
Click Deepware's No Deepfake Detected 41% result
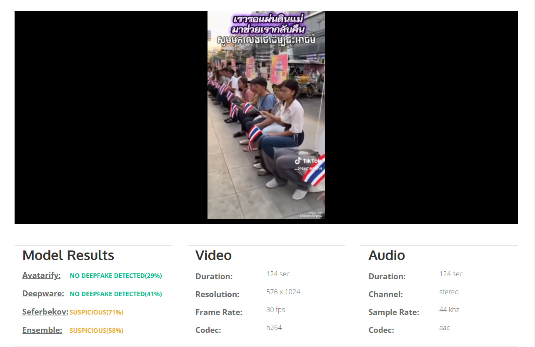pos(116,294)
